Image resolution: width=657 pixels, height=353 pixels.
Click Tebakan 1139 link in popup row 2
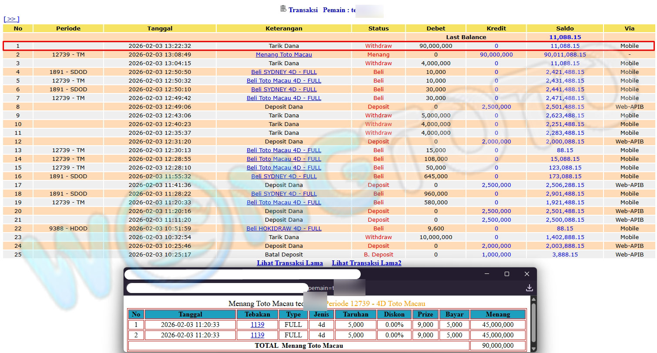257,335
